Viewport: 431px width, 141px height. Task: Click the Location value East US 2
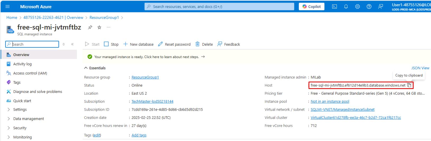[x=139, y=93]
